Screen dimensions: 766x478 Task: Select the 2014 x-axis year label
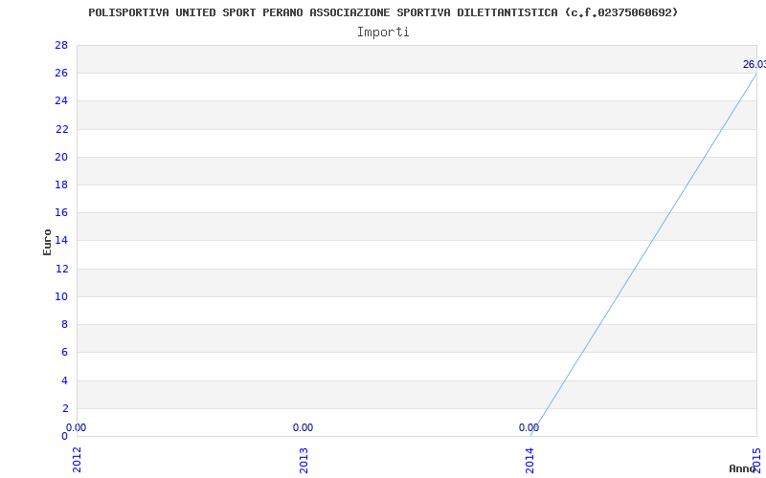coord(530,460)
